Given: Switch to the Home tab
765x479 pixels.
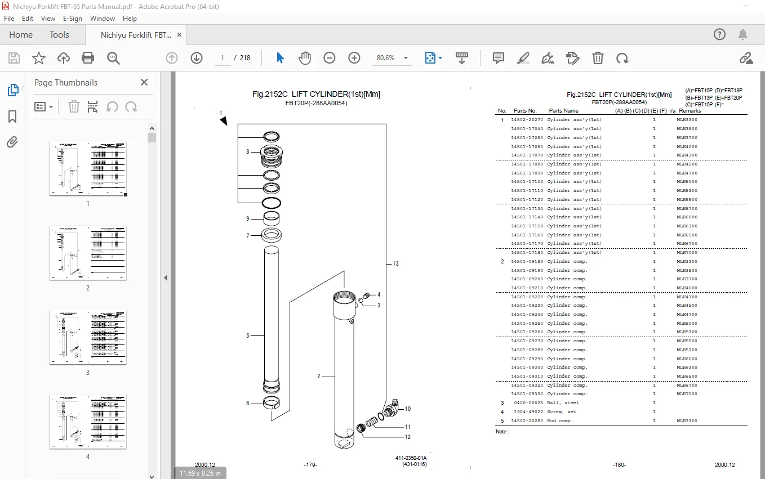Looking at the screenshot, I should tap(21, 35).
